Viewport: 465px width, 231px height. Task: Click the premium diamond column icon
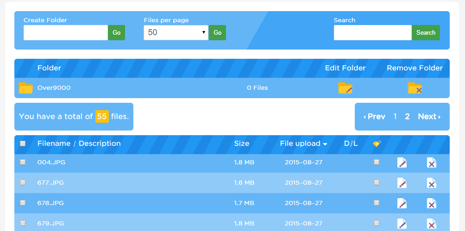pos(377,144)
